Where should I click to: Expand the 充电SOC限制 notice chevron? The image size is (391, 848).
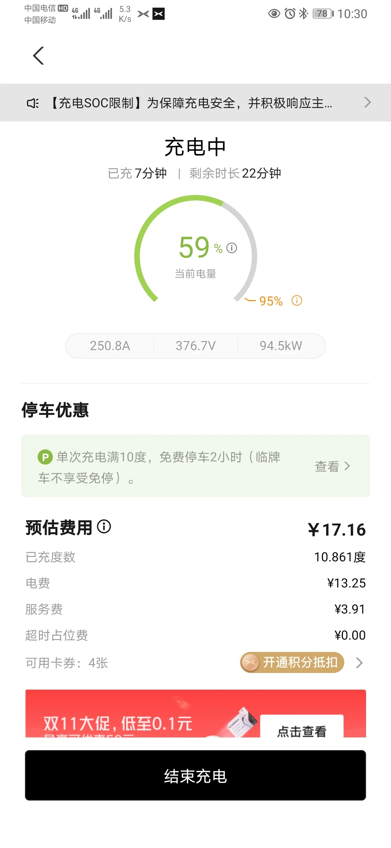point(367,103)
